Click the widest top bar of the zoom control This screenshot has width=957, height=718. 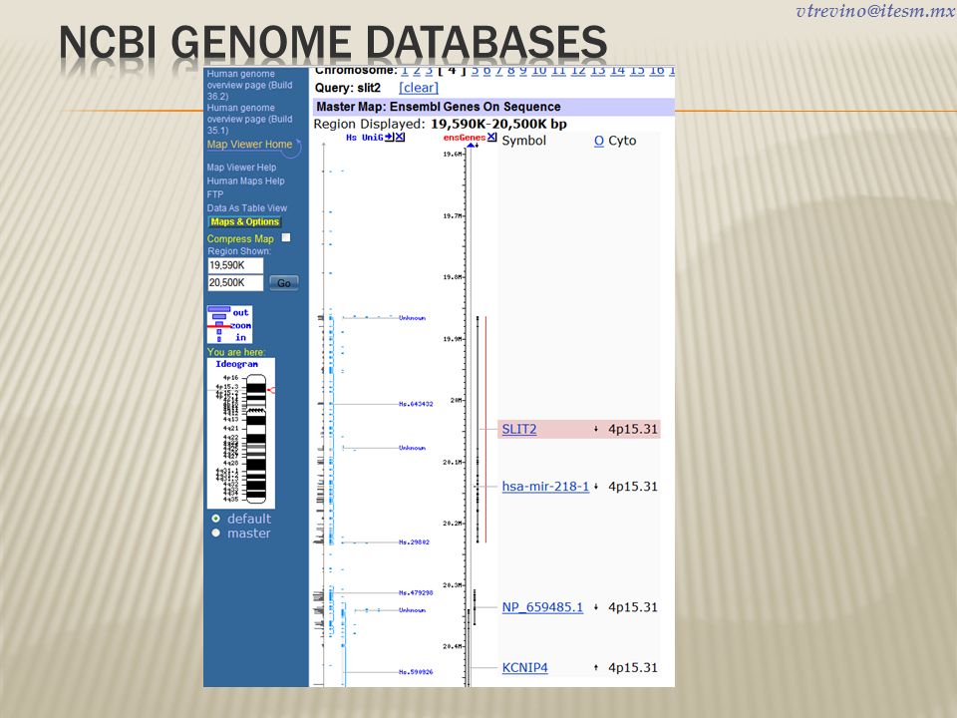[x=219, y=309]
